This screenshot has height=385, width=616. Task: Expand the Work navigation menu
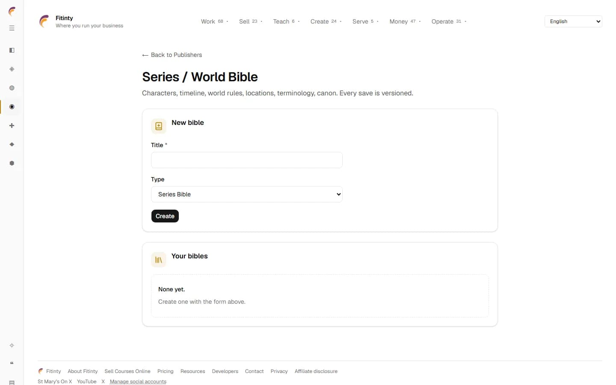coord(215,21)
